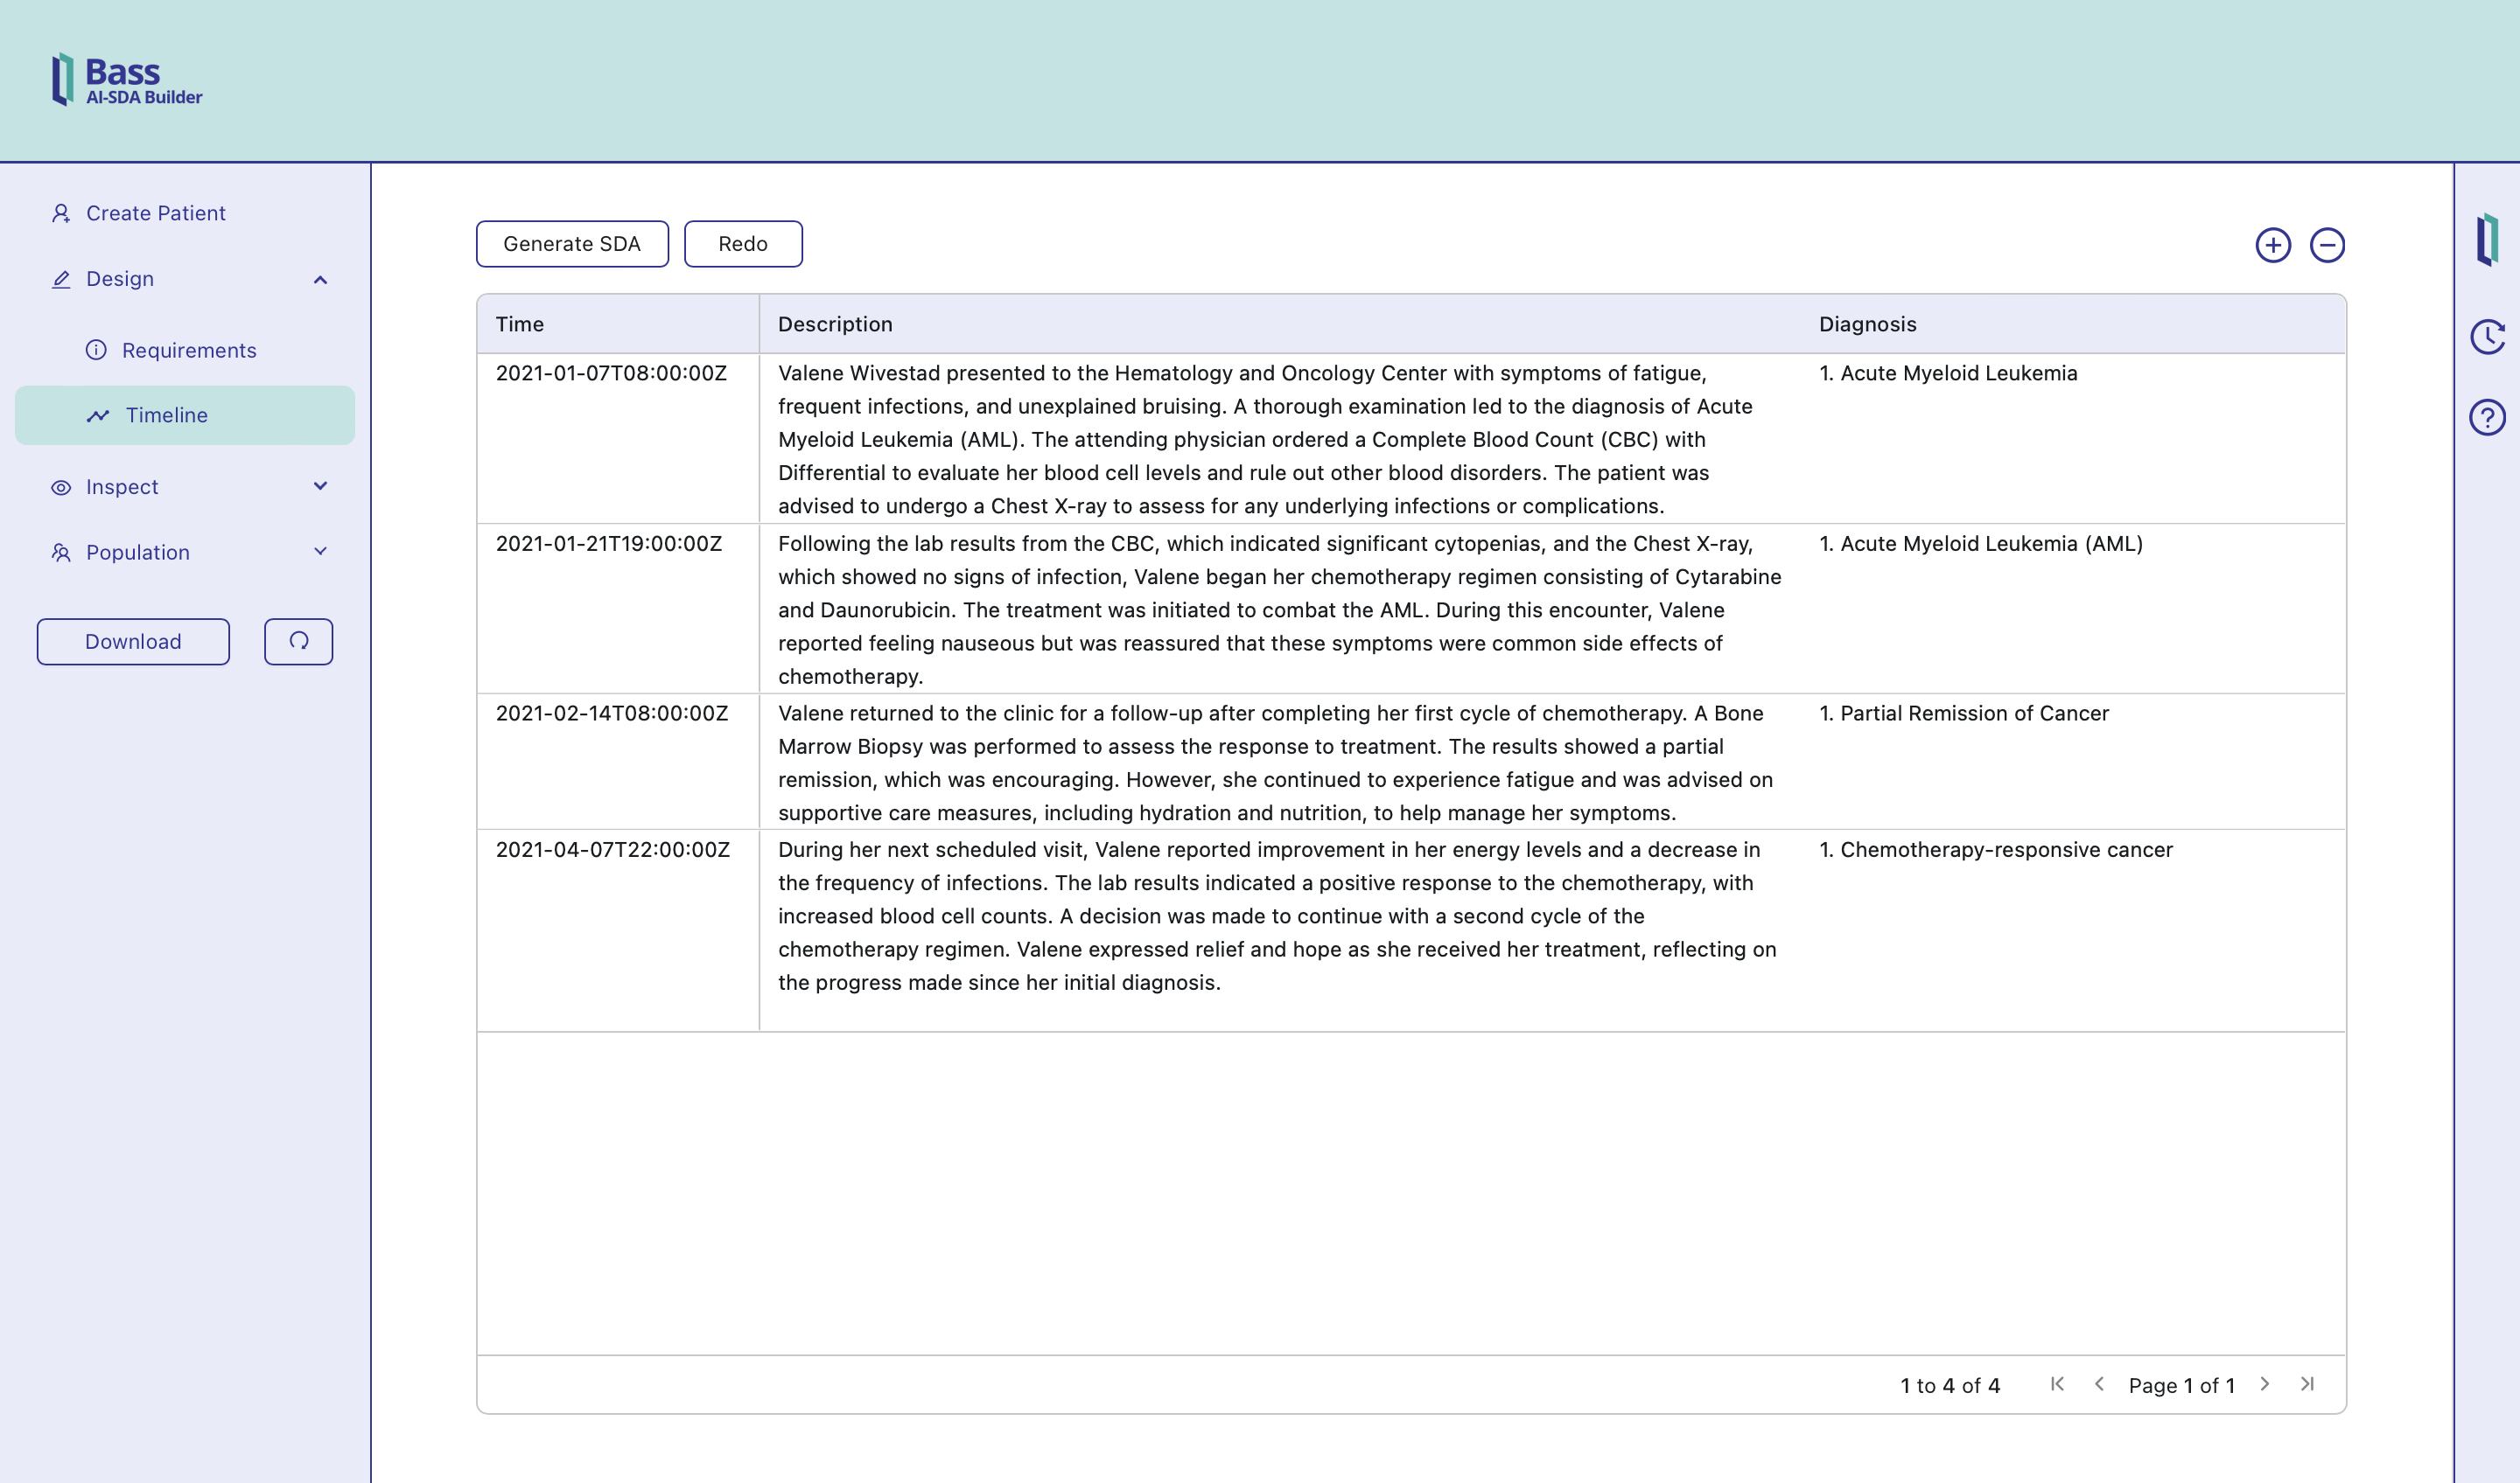Viewport: 2520px width, 1483px height.
Task: Click the Timeline chart icon
Action: click(x=98, y=415)
